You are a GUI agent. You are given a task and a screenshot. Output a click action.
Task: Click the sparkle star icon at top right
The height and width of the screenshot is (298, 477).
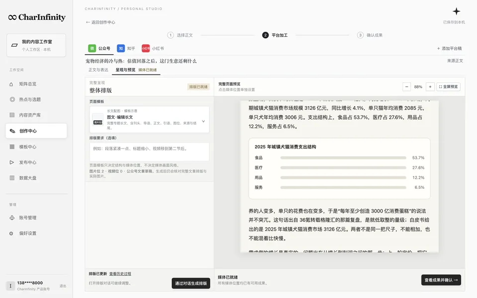click(x=456, y=11)
